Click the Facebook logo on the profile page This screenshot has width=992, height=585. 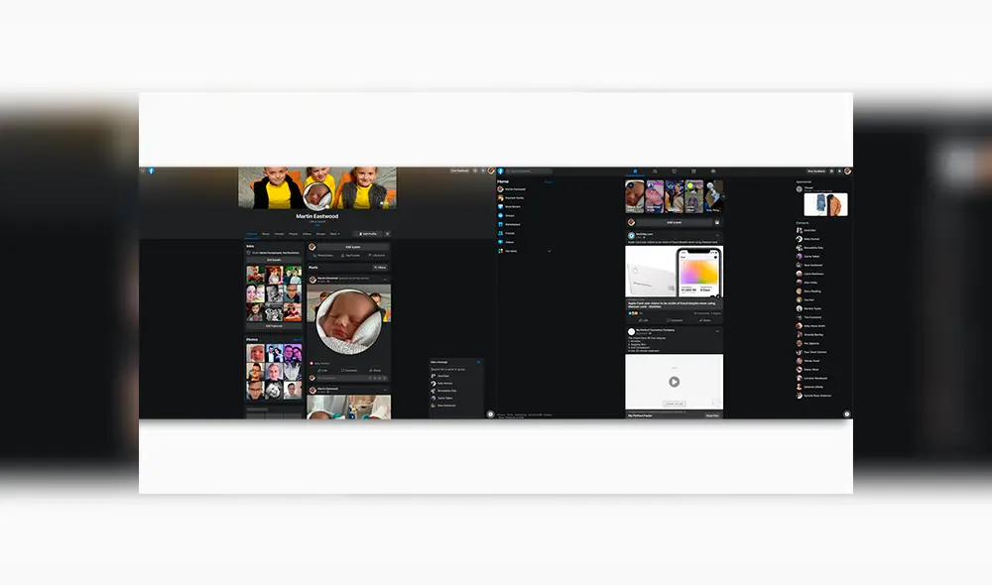(x=151, y=171)
